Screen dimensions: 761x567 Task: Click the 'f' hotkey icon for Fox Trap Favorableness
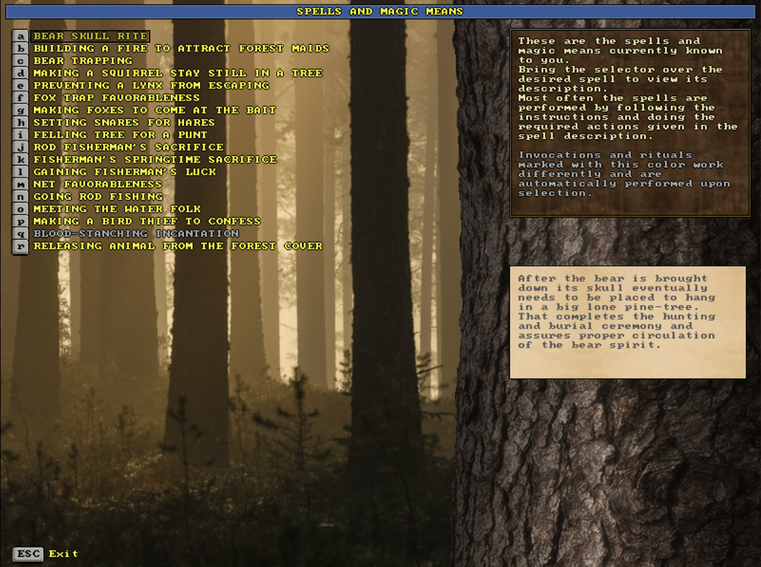pyautogui.click(x=20, y=98)
